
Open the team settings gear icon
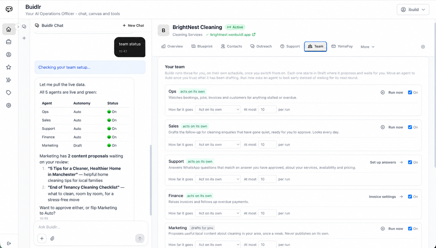(423, 47)
